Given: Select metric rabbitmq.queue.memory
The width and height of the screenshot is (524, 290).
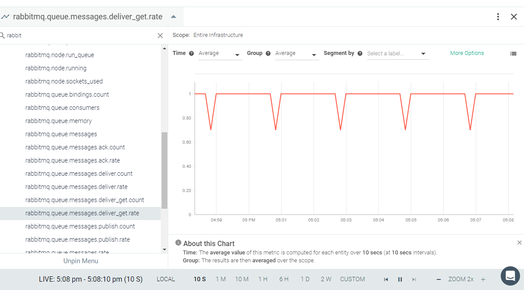Looking at the screenshot, I should [x=58, y=121].
